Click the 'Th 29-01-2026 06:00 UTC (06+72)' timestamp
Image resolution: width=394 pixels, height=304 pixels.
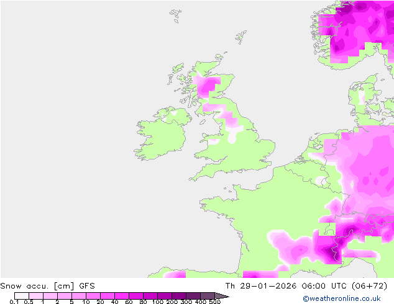point(306,286)
